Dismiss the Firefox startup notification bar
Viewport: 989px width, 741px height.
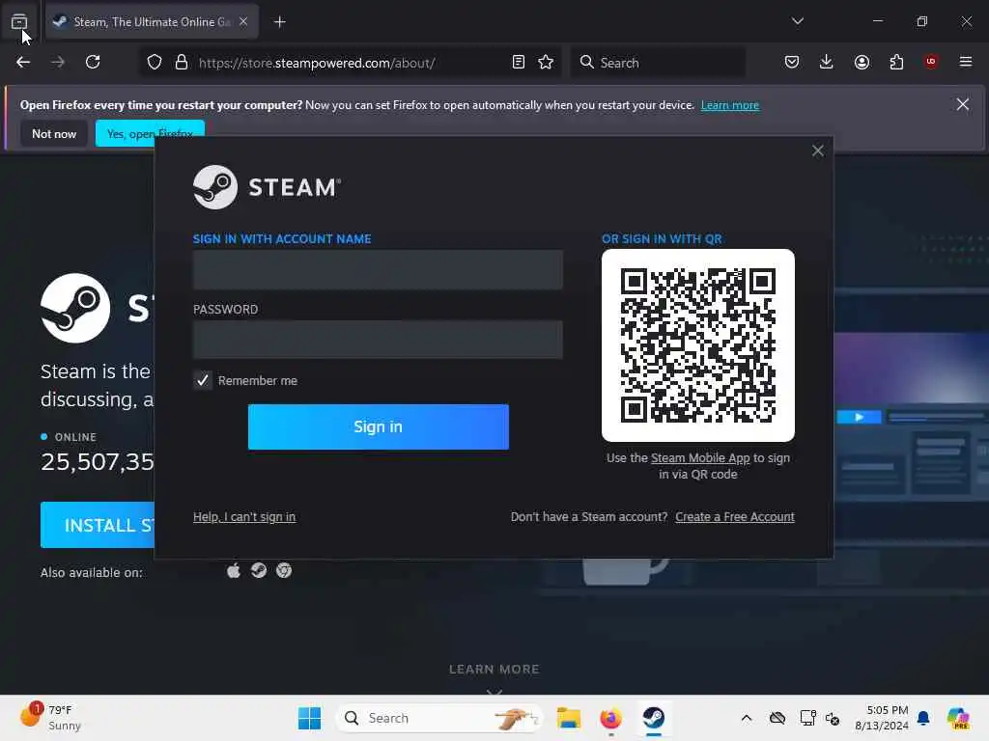pos(963,104)
